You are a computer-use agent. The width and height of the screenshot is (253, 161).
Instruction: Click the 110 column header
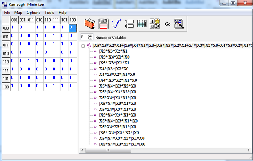[48, 20]
